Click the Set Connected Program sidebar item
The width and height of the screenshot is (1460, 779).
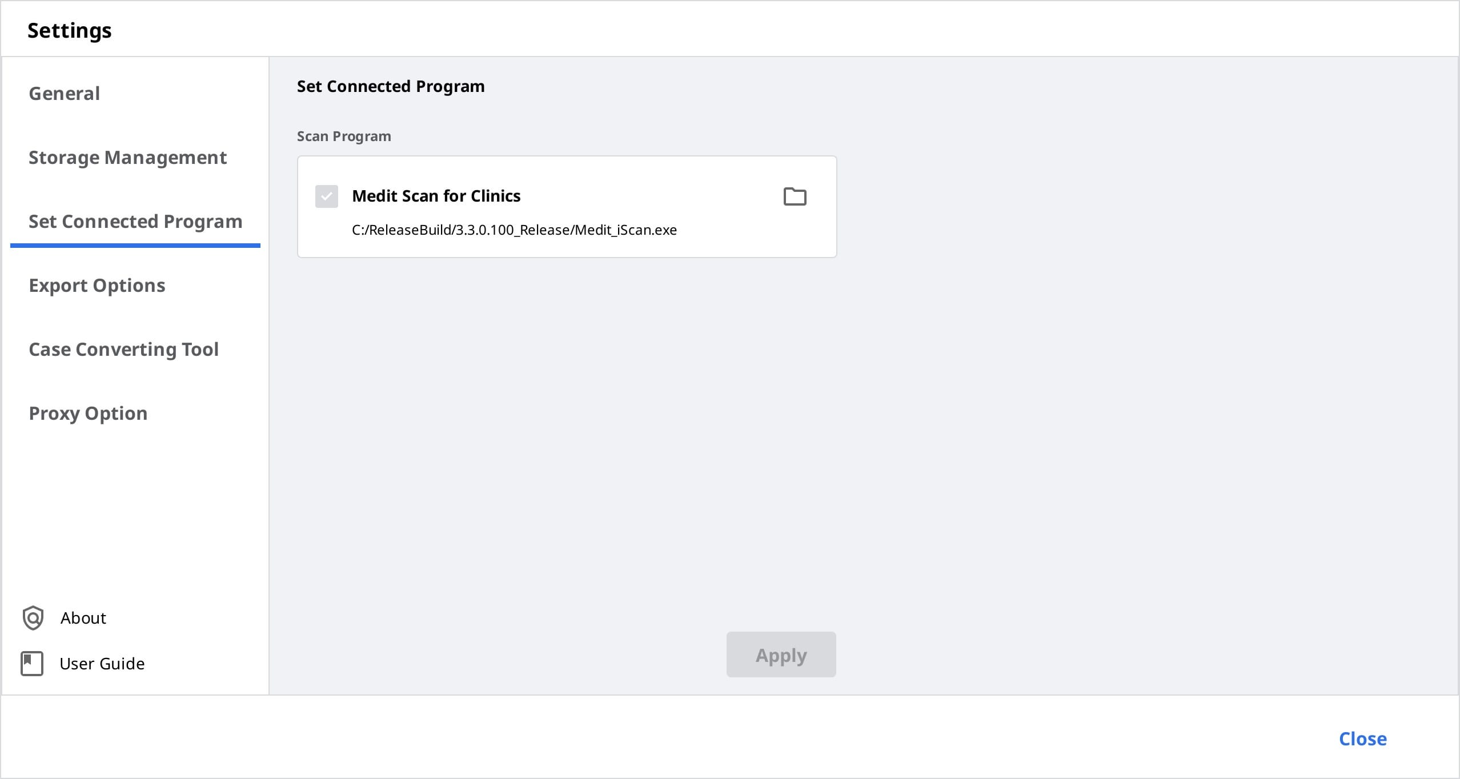pyautogui.click(x=135, y=221)
